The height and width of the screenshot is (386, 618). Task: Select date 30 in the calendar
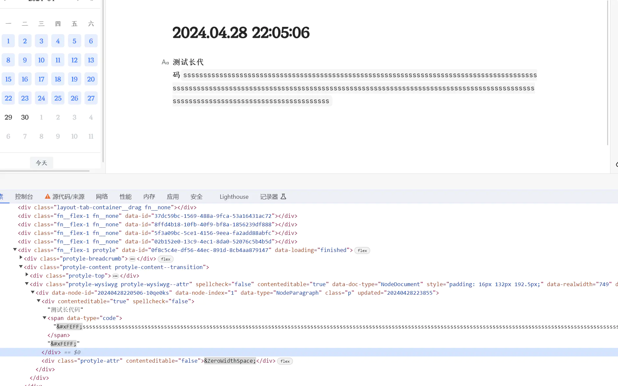click(x=25, y=117)
